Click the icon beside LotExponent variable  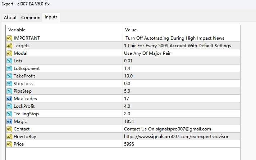9,68
